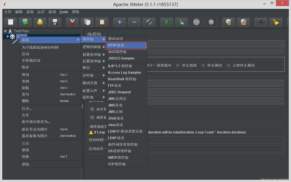Open the Templates toolbar icon
291x182 pixels.
(x=25, y=22)
